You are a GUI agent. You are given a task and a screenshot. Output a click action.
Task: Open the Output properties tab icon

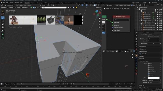[x=136, y=41]
